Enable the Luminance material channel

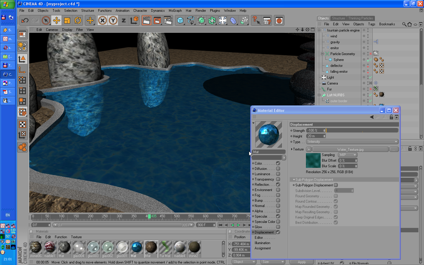pyautogui.click(x=278, y=174)
